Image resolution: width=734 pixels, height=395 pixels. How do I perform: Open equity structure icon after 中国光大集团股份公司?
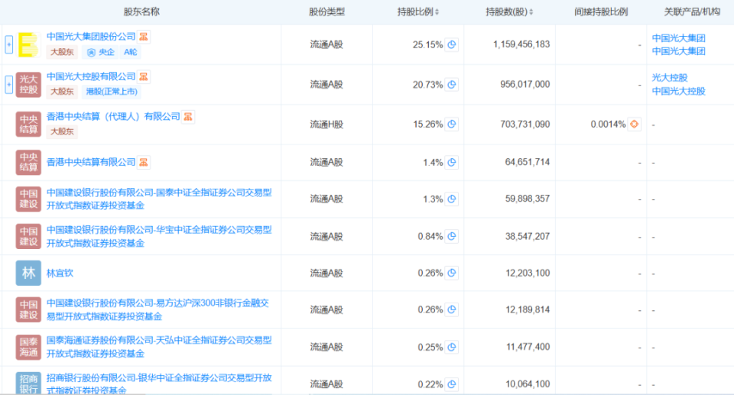[144, 37]
